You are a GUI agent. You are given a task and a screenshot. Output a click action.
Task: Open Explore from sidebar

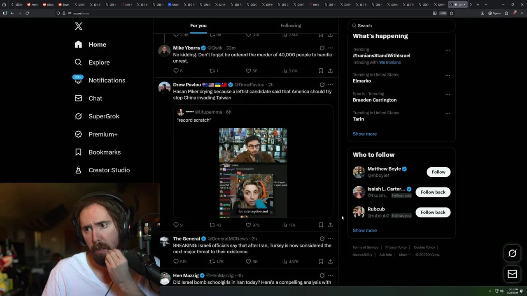click(x=92, y=62)
